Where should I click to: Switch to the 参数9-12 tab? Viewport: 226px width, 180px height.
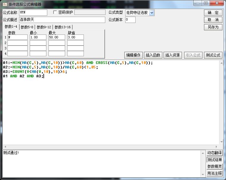click(x=44, y=27)
